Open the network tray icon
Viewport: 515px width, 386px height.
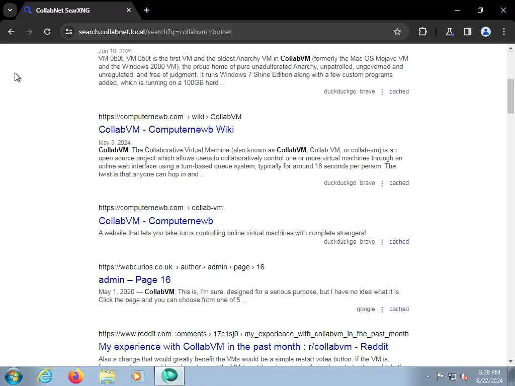coord(452,376)
